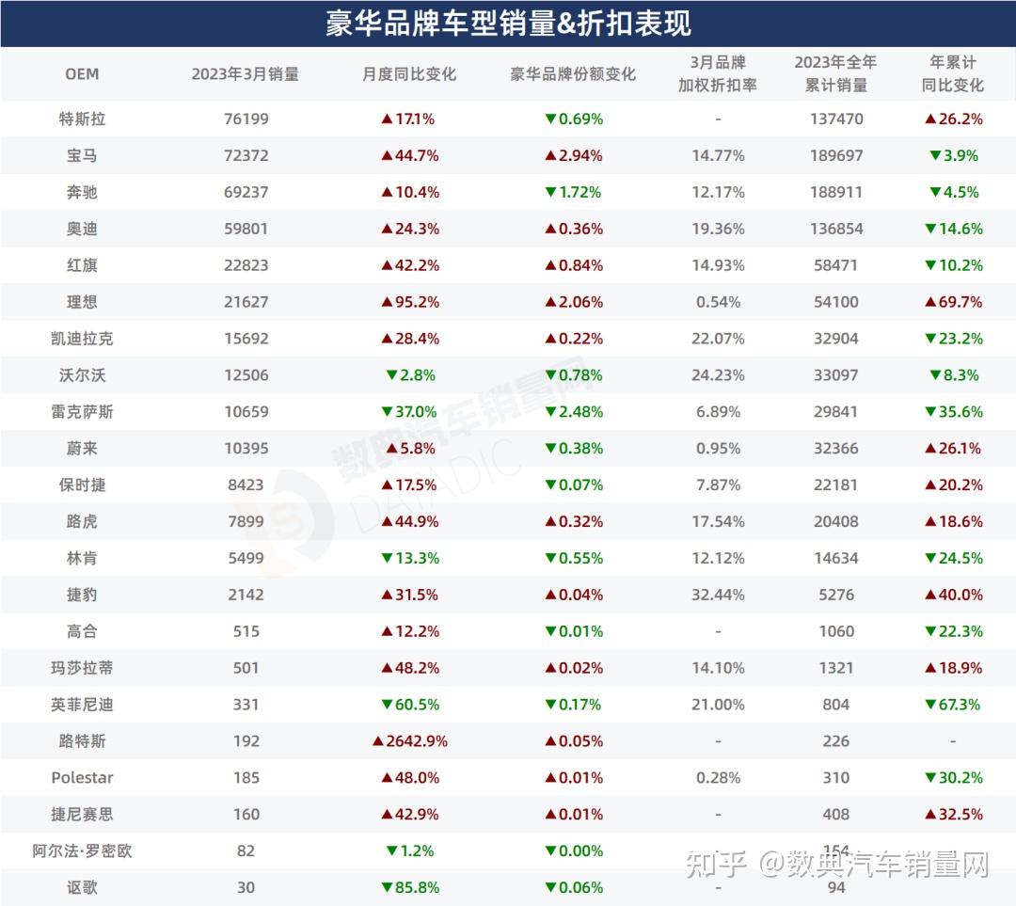The width and height of the screenshot is (1016, 906).
Task: Click the 英菲尼迪 brand name
Action: 82,705
